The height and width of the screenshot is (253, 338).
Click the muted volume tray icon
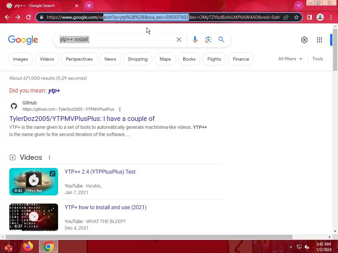click(x=307, y=247)
